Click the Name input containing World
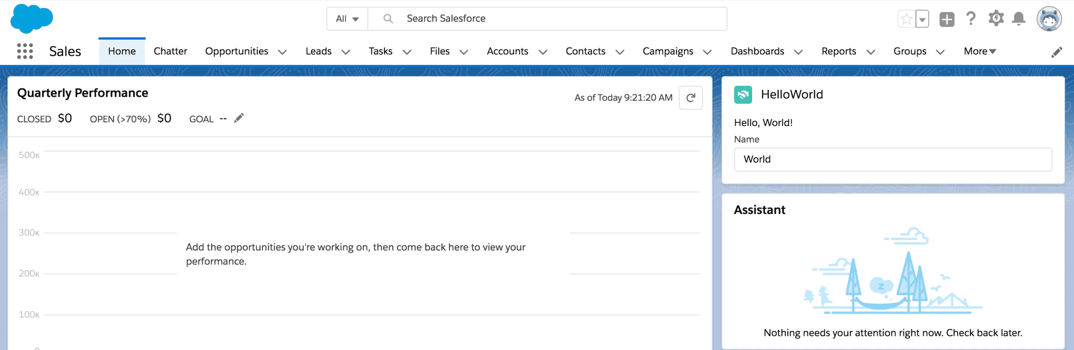The width and height of the screenshot is (1074, 350). (x=893, y=159)
